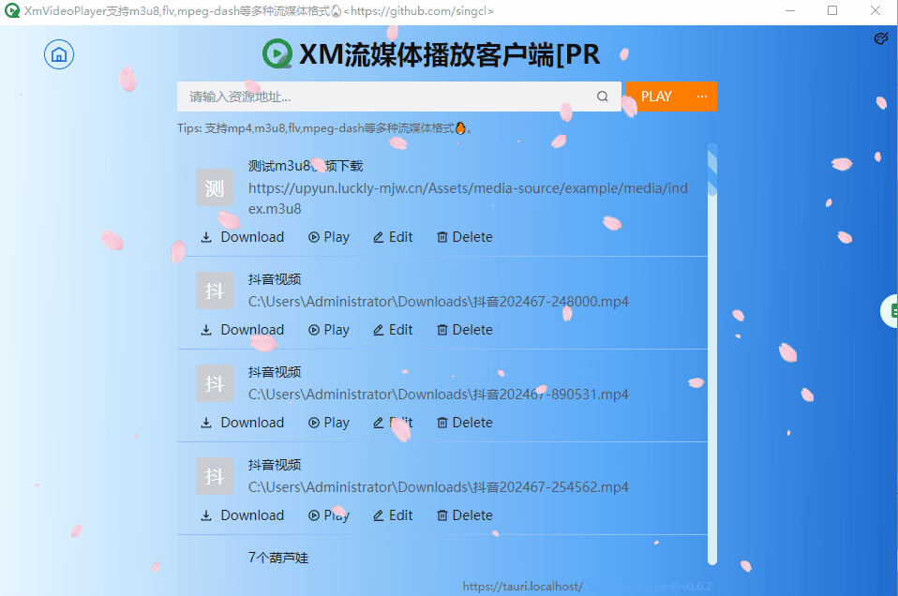Delete the 抖音202467-890531.mp4 entry
Screen dimensions: 898x596
click(x=464, y=423)
